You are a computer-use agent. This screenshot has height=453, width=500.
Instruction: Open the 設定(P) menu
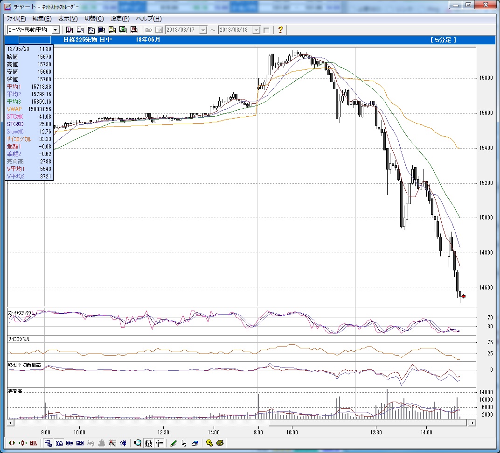pyautogui.click(x=120, y=19)
